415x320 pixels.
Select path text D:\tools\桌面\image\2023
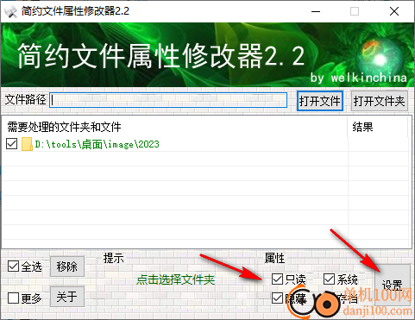pos(97,144)
